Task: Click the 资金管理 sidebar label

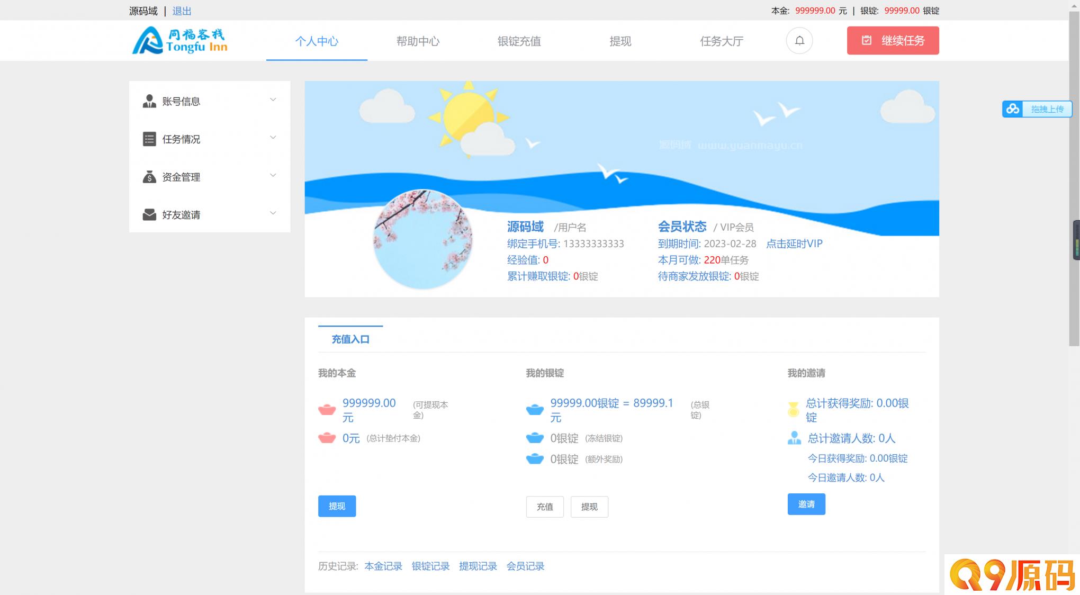Action: 181,177
